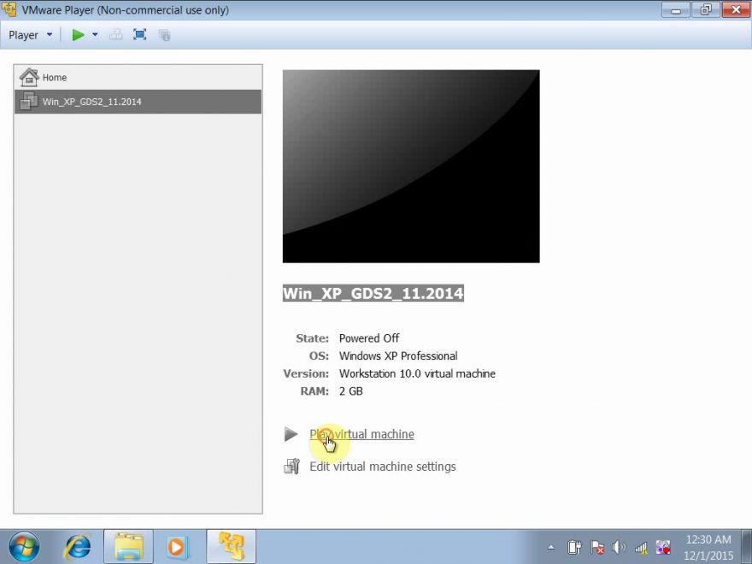Expand hidden icons in system tray

click(x=551, y=547)
